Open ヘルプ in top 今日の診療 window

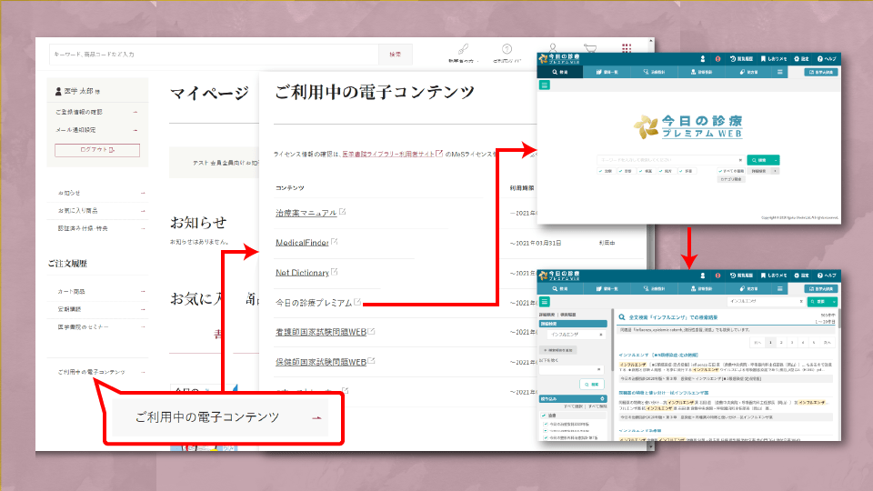[x=827, y=58]
